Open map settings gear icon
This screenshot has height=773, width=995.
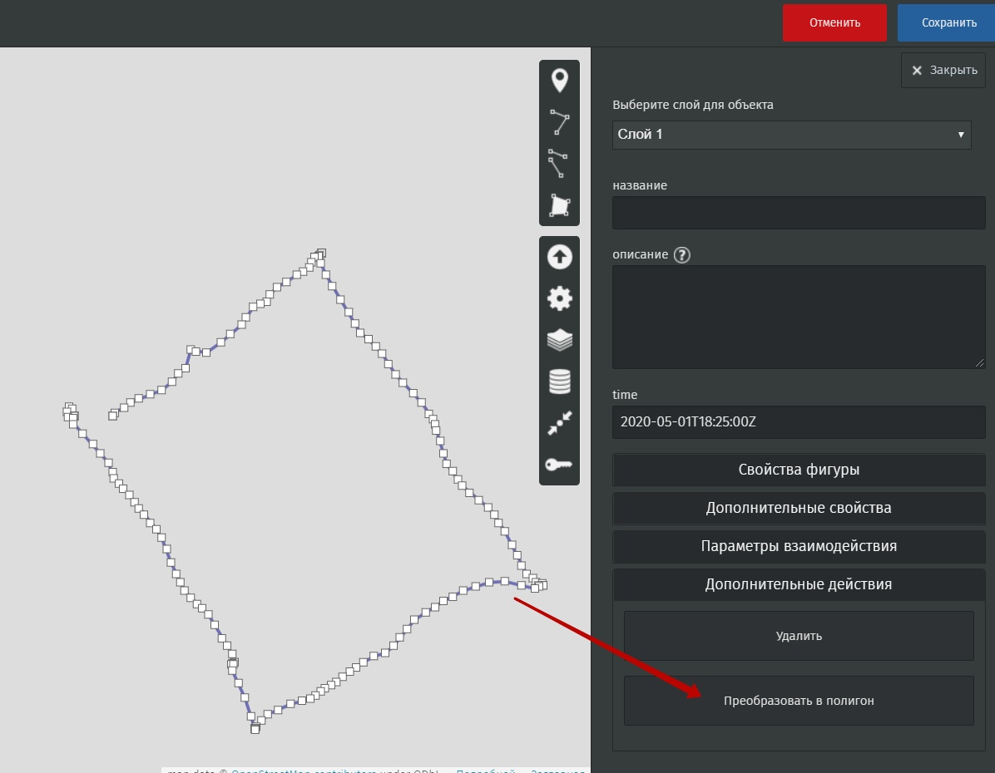(559, 298)
